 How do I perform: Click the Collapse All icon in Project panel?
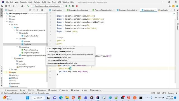(38, 10)
